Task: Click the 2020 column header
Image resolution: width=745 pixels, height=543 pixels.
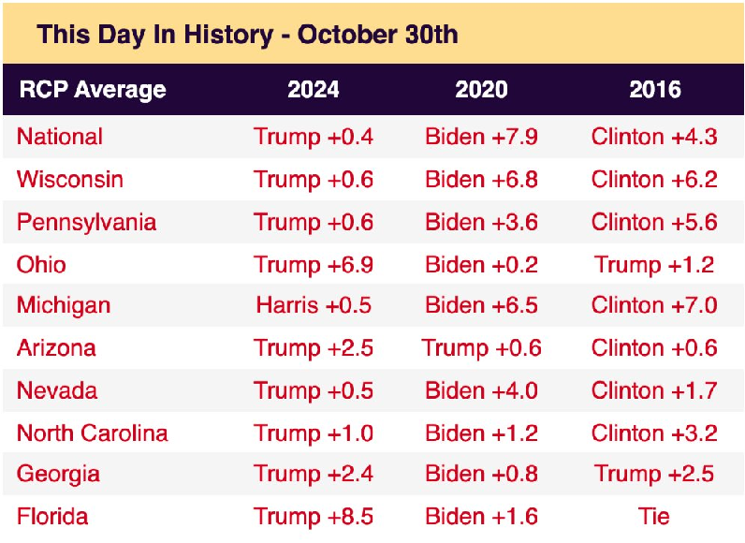Action: click(481, 90)
